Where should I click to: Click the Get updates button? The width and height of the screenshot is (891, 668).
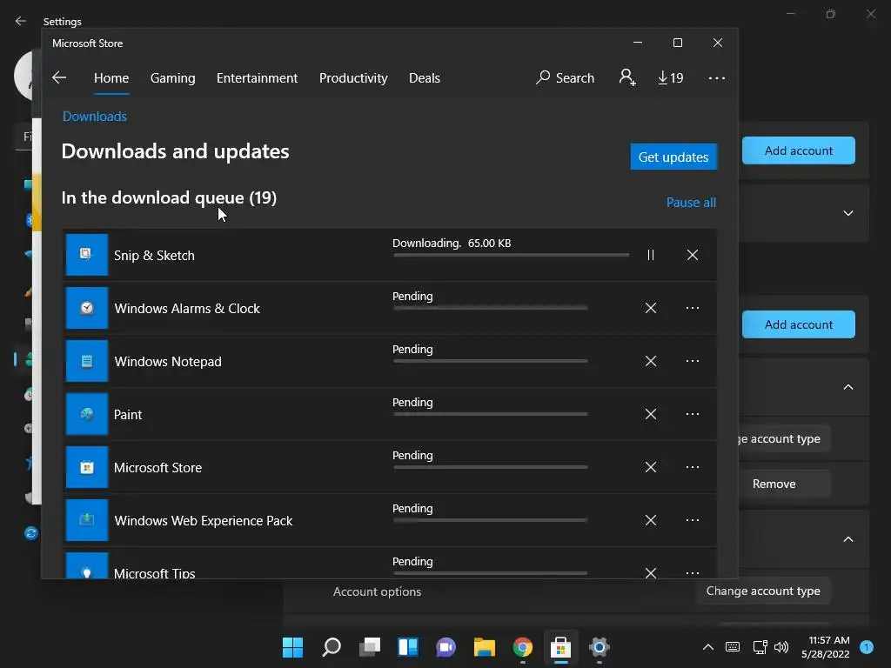pyautogui.click(x=673, y=157)
